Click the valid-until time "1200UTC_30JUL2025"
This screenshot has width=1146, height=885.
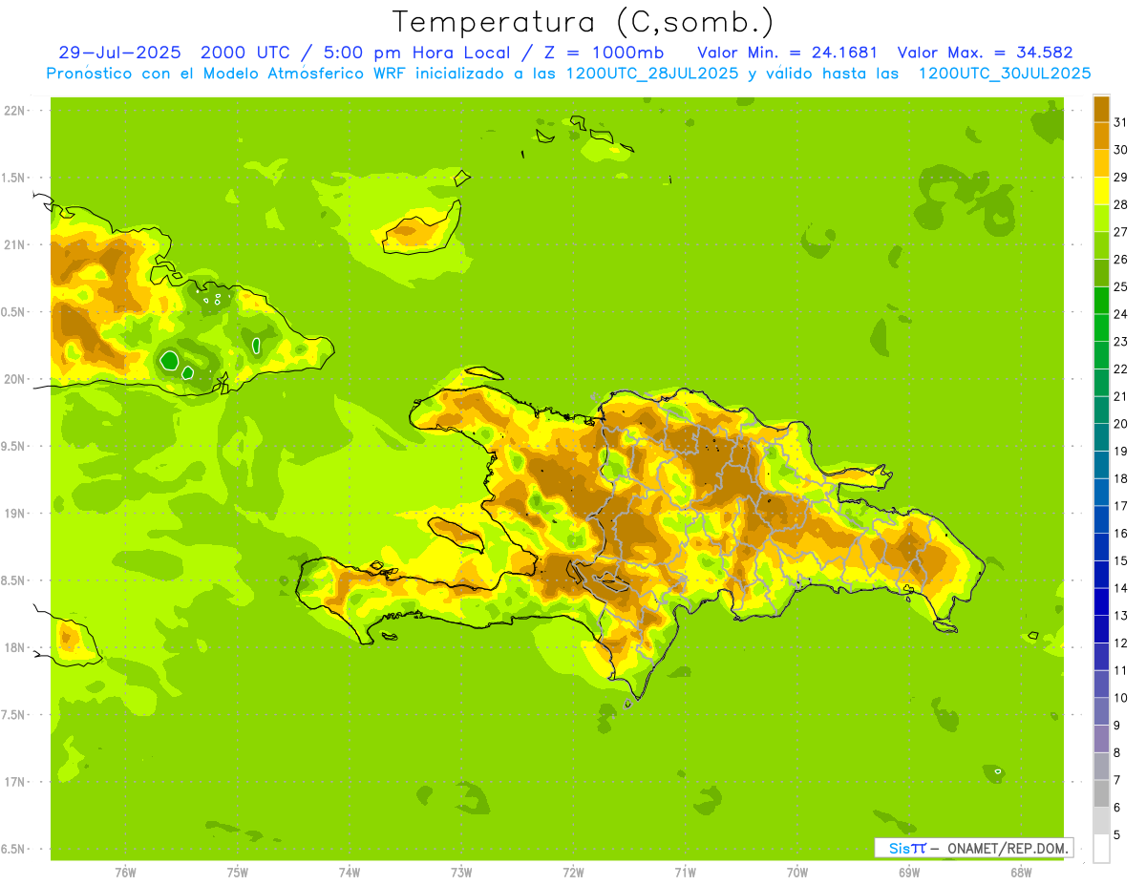(x=1005, y=74)
